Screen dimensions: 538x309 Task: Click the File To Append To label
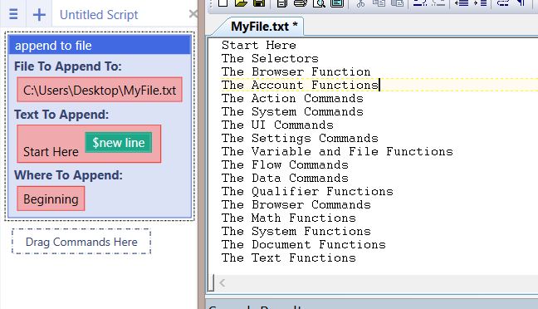(68, 66)
